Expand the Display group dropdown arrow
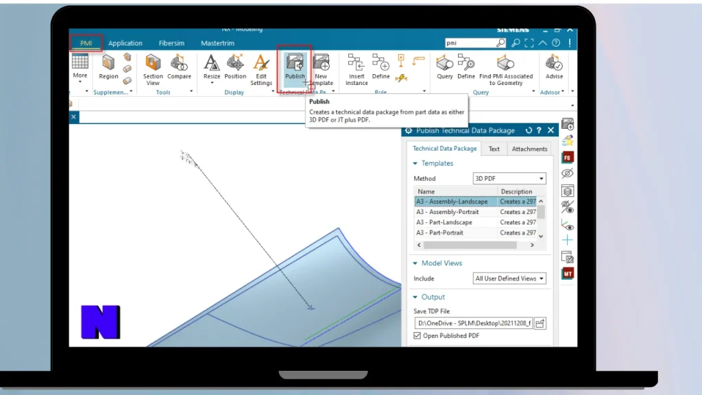Screen dimensions: 702x395 (x=273, y=91)
